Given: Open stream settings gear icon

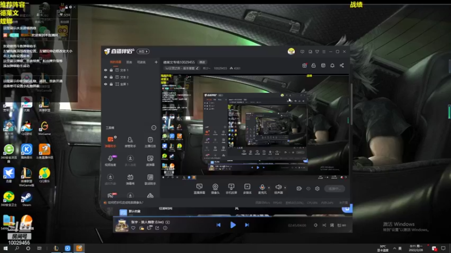Looking at the screenshot, I should 317,188.
